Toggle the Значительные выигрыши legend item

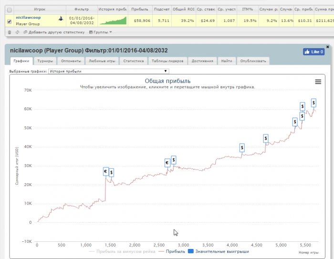click(x=219, y=251)
